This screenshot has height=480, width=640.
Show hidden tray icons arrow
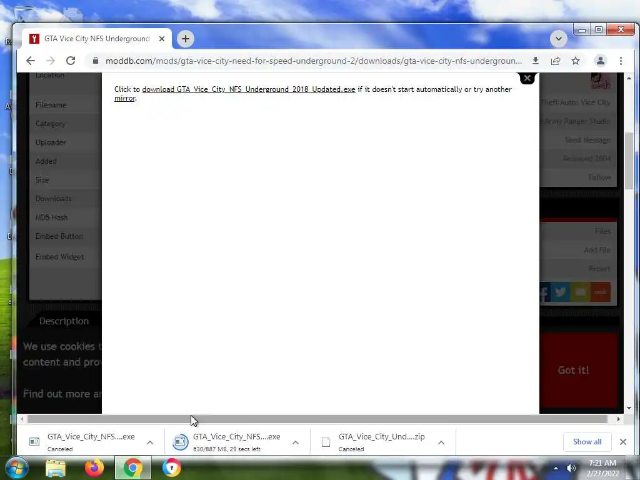click(x=556, y=468)
